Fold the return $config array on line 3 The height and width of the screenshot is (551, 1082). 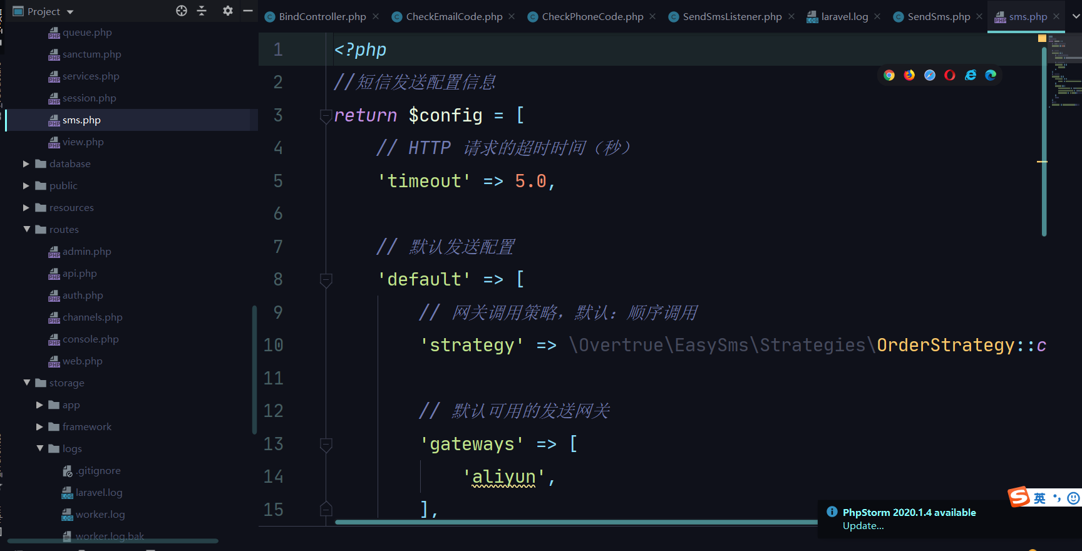point(326,115)
